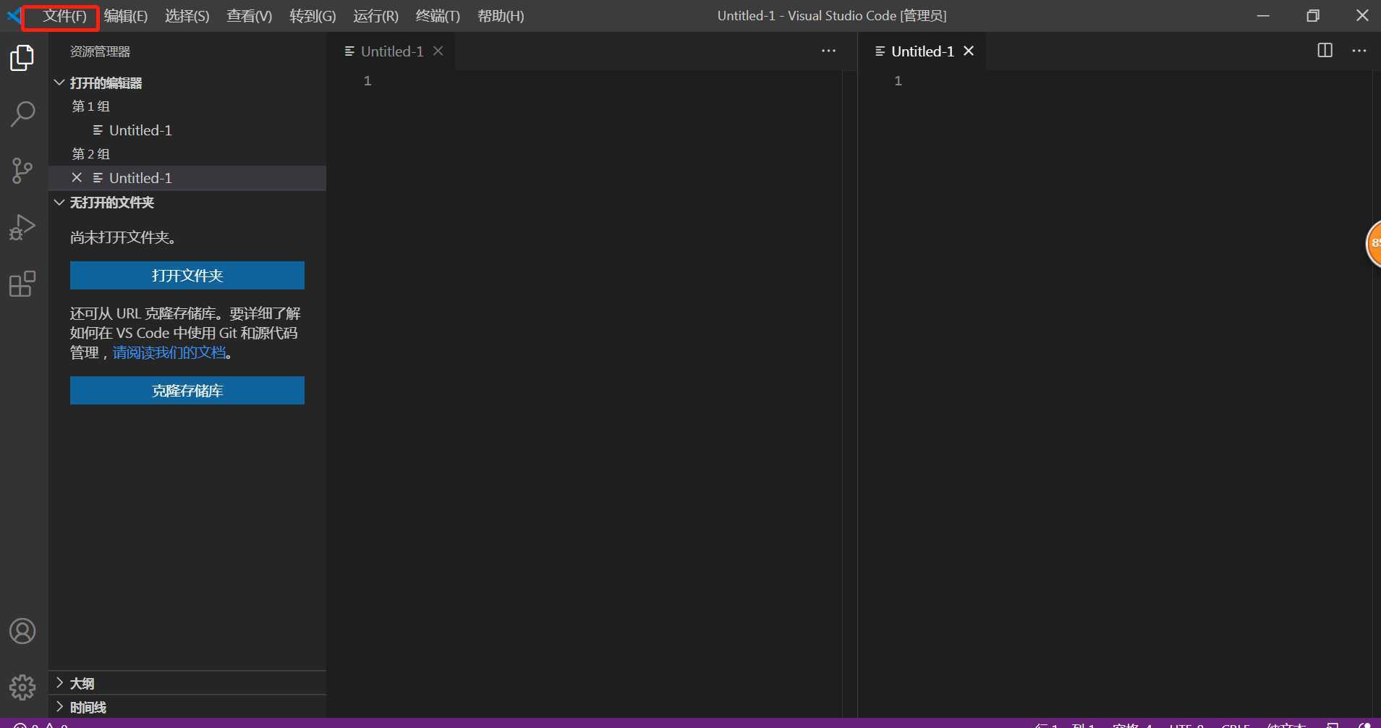This screenshot has width=1381, height=728.
Task: Open the Run and Debug view
Action: [22, 227]
